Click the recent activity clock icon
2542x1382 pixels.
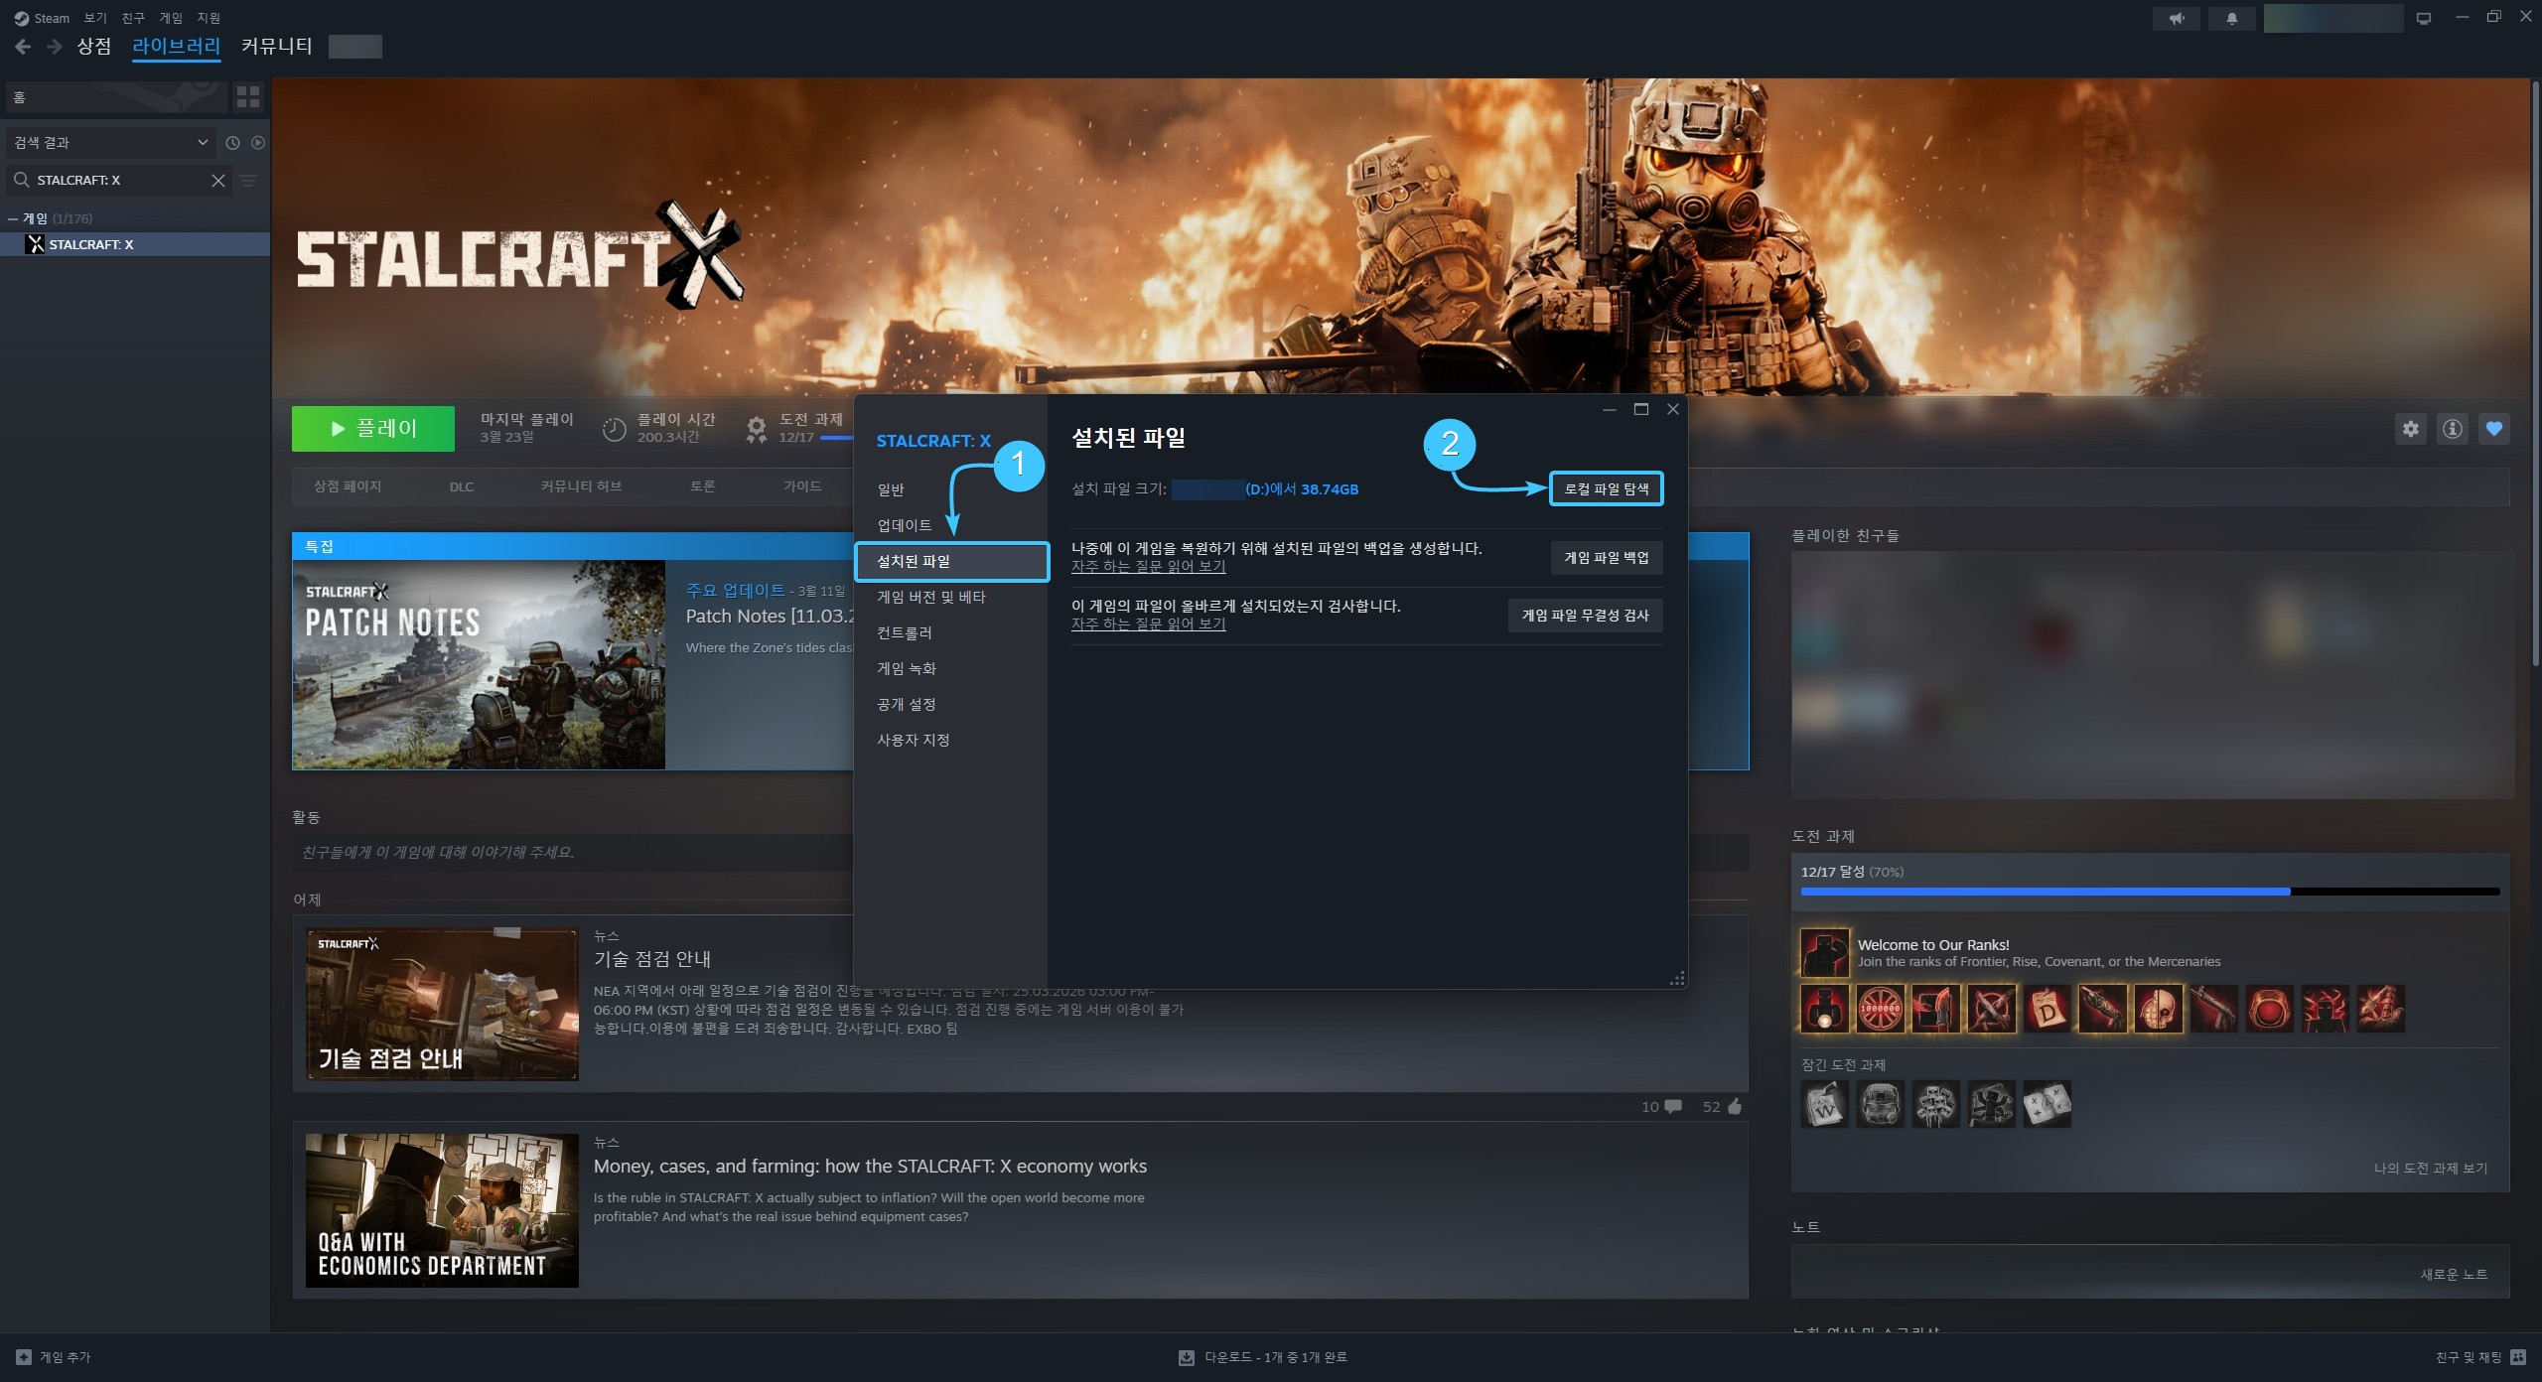coord(232,143)
